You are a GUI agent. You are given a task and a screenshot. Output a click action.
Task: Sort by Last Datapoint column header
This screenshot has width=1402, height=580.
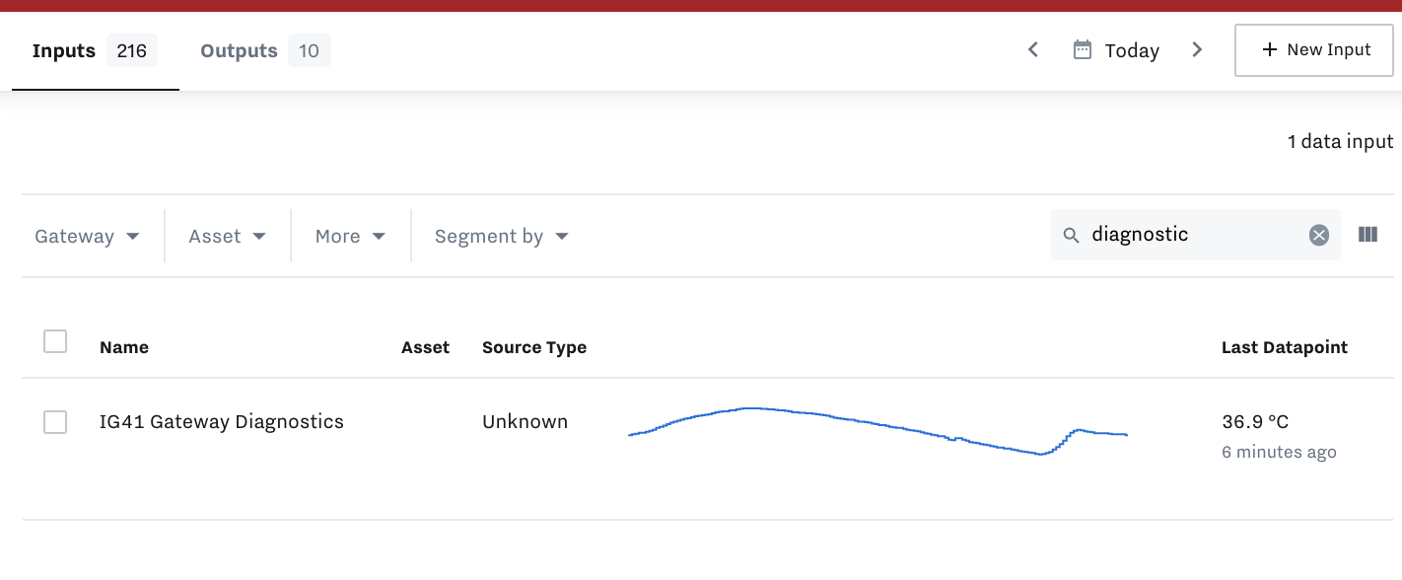tap(1284, 347)
